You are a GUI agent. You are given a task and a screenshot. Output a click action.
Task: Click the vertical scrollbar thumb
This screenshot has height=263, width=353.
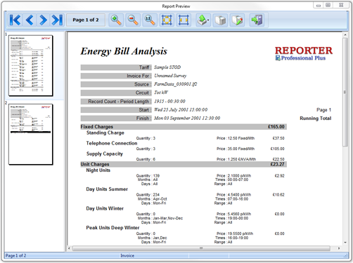tap(345, 92)
